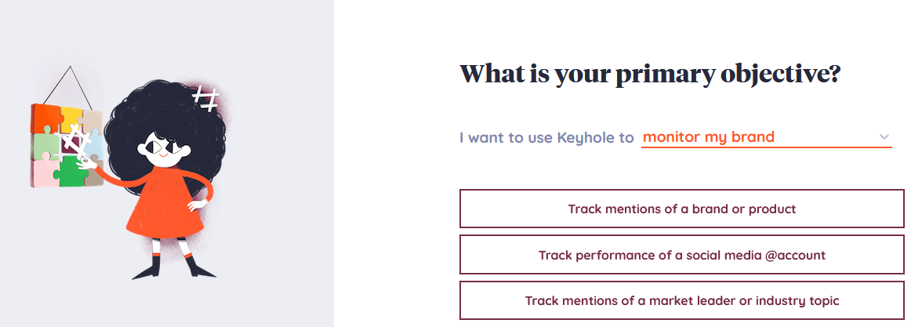Choose Track mentions of a brand or product
The height and width of the screenshot is (327, 922).
pyautogui.click(x=681, y=209)
